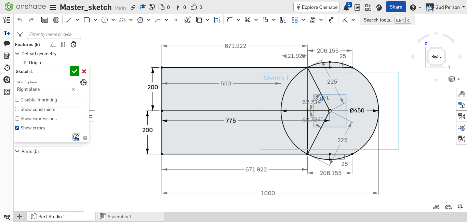This screenshot has height=222, width=467.
Task: Switch to the Assembly 1 tab
Action: tap(130, 217)
